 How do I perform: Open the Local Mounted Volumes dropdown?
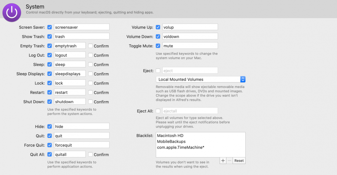[201, 79]
